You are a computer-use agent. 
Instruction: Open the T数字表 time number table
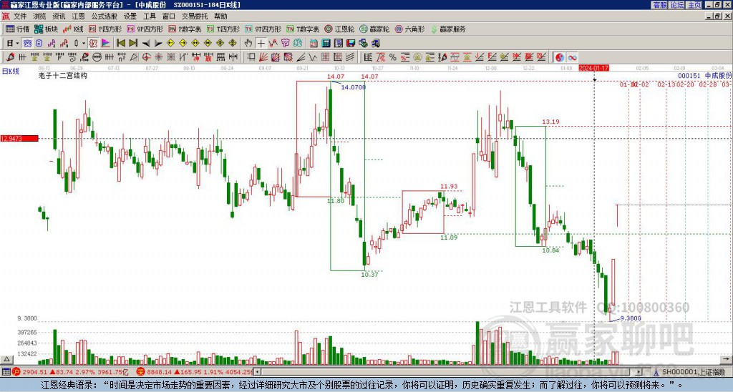[303, 29]
